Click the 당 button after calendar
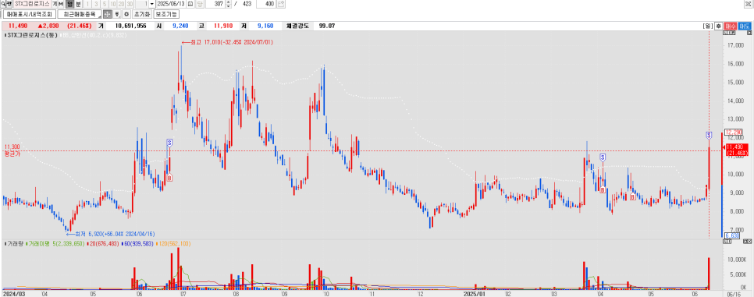 200,4
